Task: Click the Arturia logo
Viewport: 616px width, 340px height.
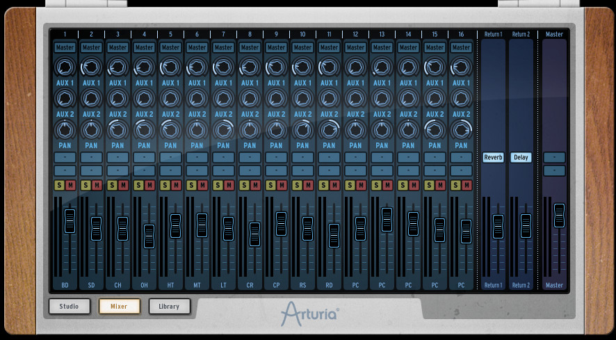Action: [x=309, y=314]
